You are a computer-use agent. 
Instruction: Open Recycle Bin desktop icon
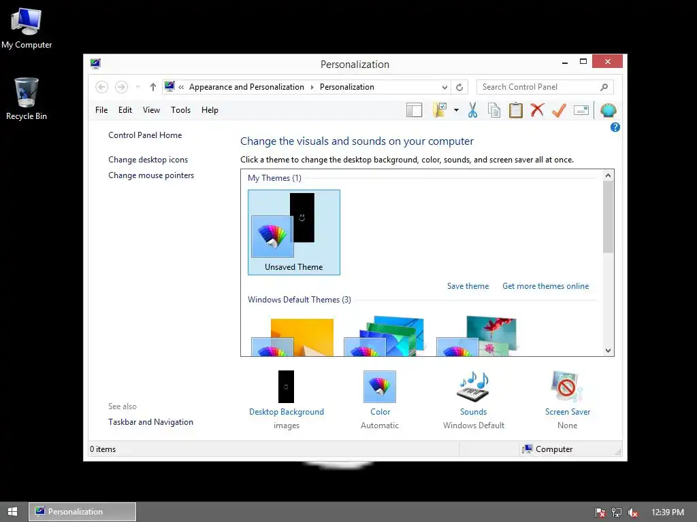click(27, 99)
